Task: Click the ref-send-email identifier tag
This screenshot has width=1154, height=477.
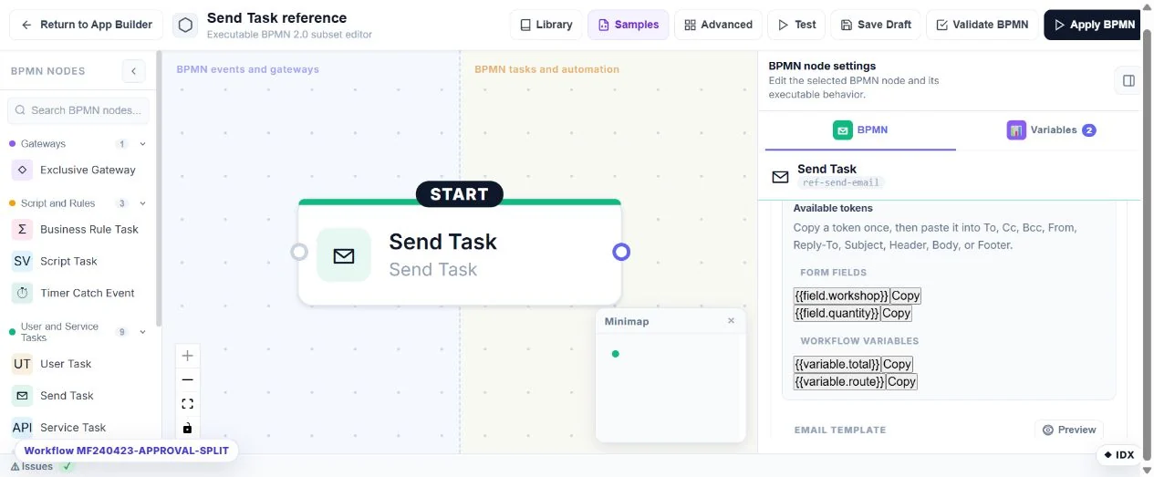Action: point(841,182)
